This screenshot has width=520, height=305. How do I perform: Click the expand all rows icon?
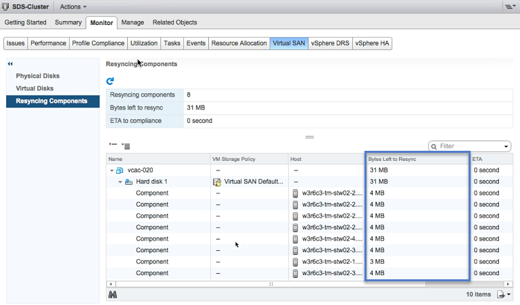click(126, 146)
